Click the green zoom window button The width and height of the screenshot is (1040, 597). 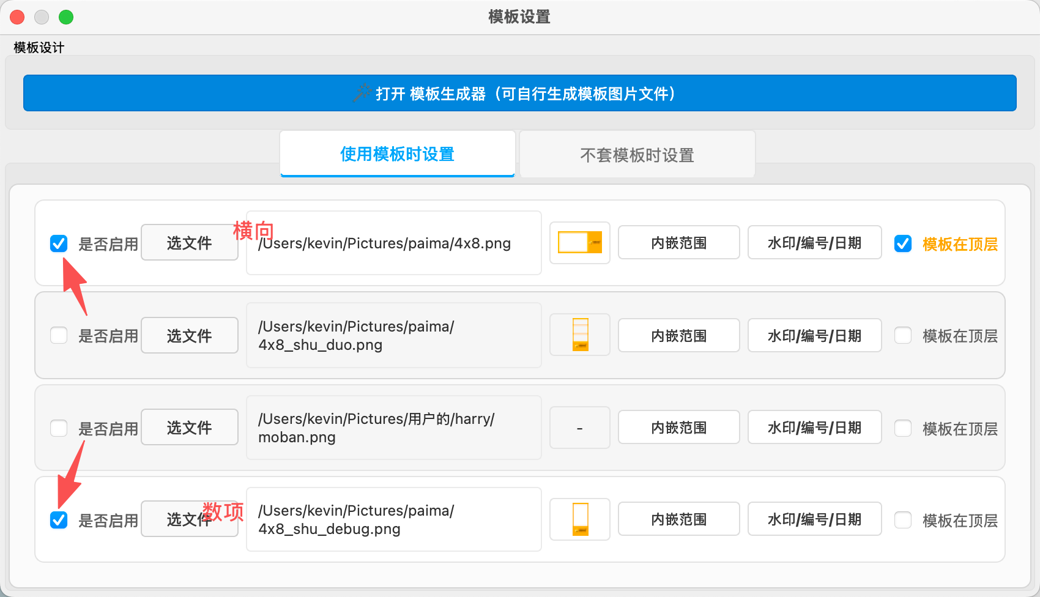(x=66, y=17)
